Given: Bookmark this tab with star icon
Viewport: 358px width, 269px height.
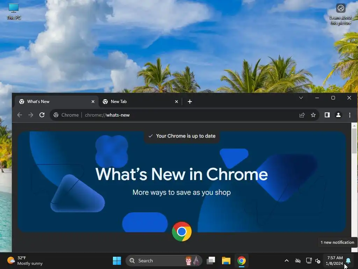Looking at the screenshot, I should tap(313, 115).
